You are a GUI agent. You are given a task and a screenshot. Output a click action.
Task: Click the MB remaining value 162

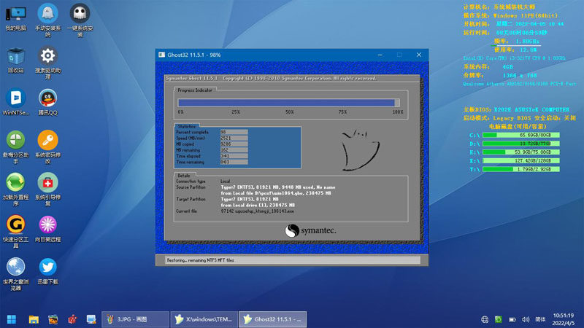point(234,150)
